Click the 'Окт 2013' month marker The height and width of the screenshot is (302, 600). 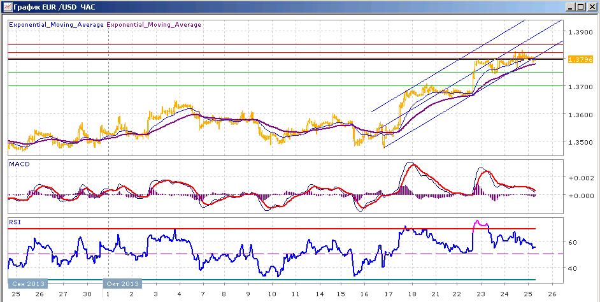click(x=122, y=284)
